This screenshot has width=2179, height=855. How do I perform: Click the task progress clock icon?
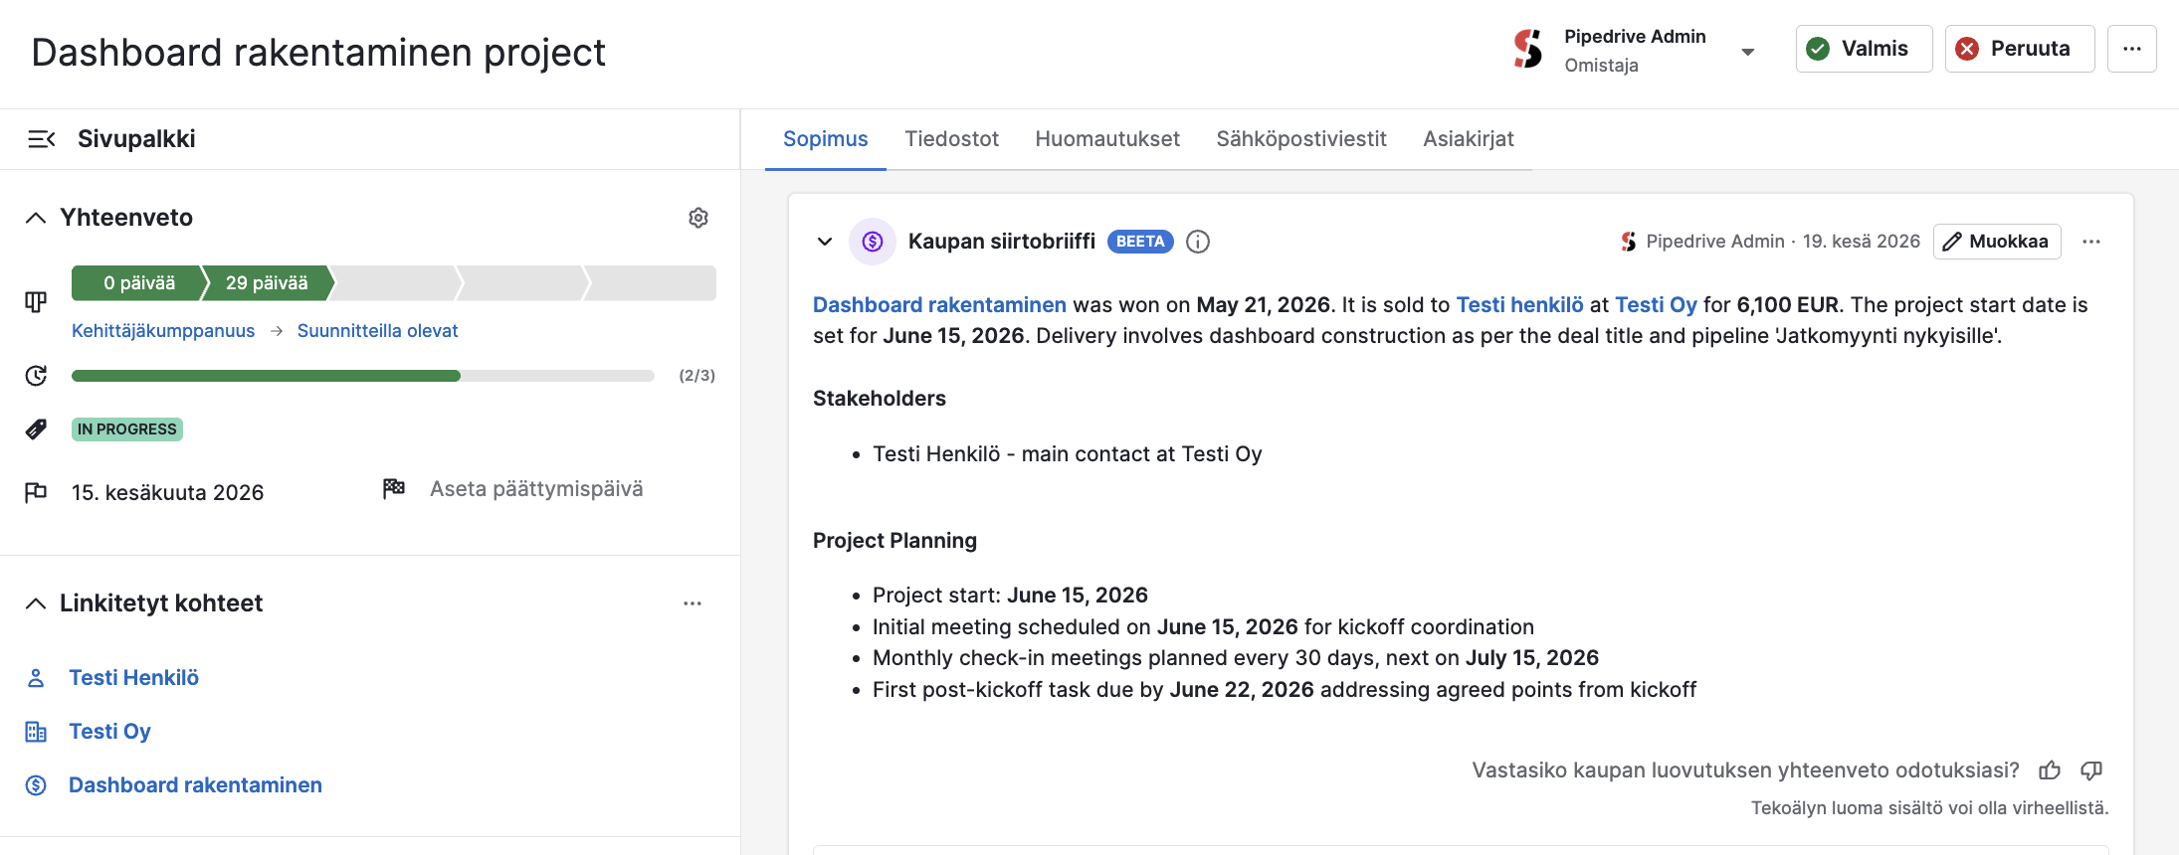[x=36, y=376]
